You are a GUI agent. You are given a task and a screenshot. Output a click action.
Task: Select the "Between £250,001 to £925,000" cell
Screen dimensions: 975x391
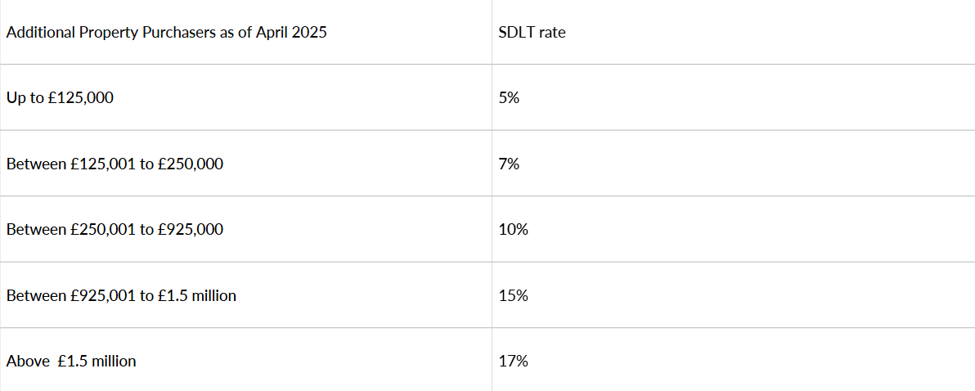pyautogui.click(x=115, y=230)
